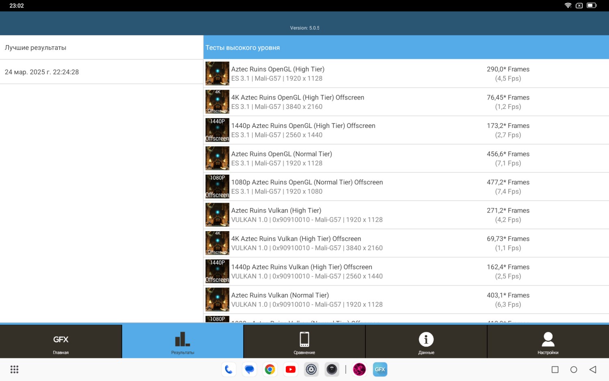Click the 'Aztec Ruins Vulkan (High Tier)' title
Viewport: 609px width, 381px height.
coord(276,210)
